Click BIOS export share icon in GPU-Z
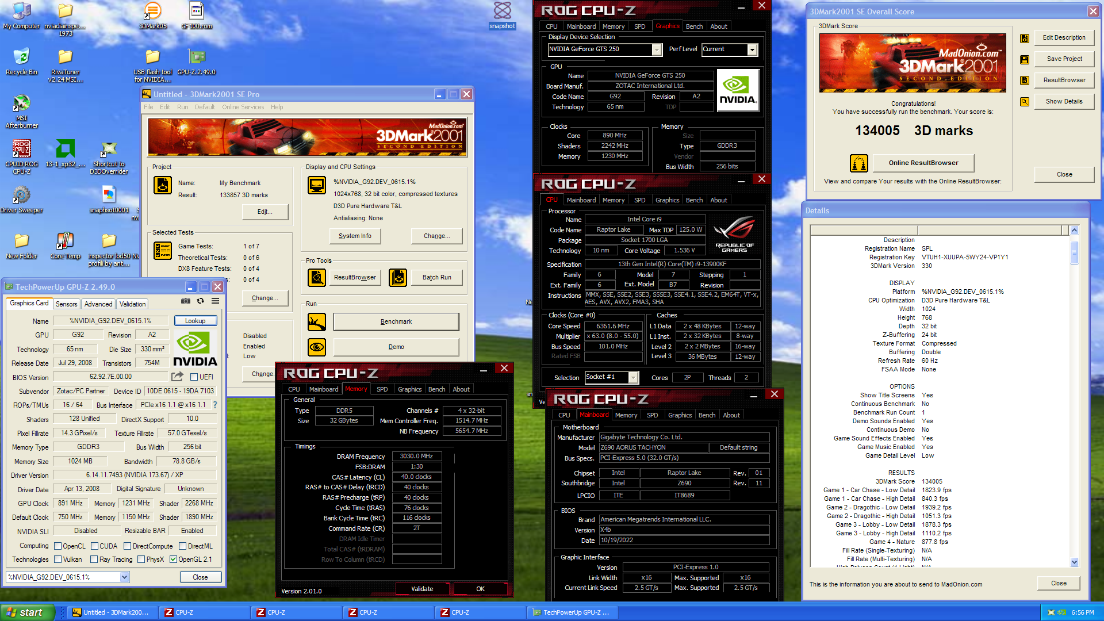 pos(177,377)
